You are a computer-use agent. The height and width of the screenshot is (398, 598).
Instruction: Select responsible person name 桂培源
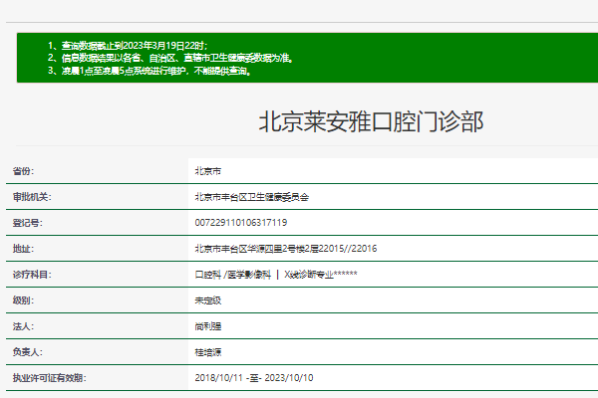(208, 352)
